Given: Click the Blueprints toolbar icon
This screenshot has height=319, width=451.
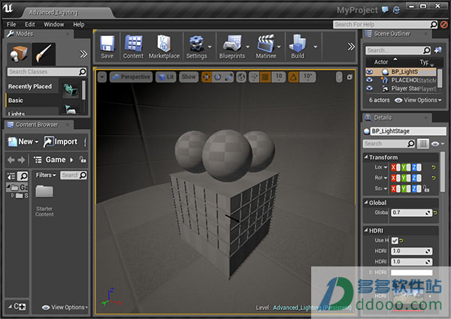Looking at the screenshot, I should [232, 47].
